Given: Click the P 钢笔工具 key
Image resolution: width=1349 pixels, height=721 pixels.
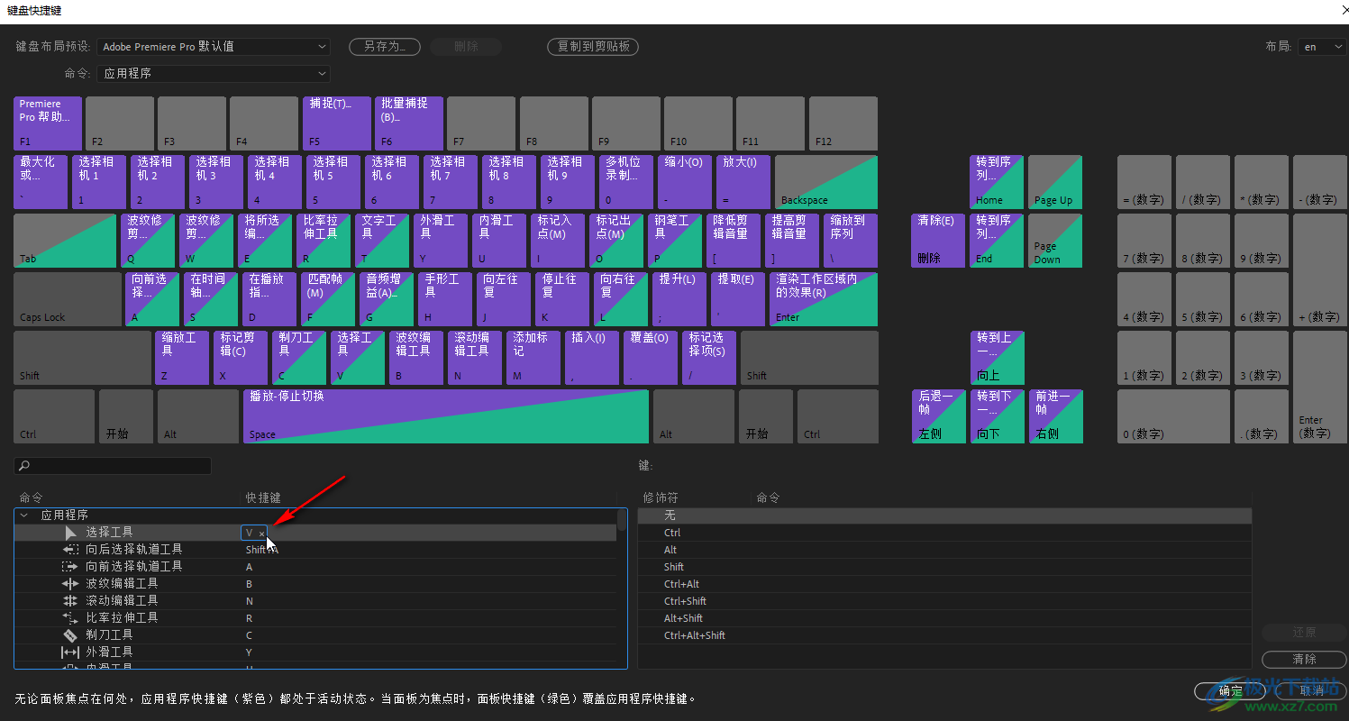Looking at the screenshot, I should [x=675, y=241].
